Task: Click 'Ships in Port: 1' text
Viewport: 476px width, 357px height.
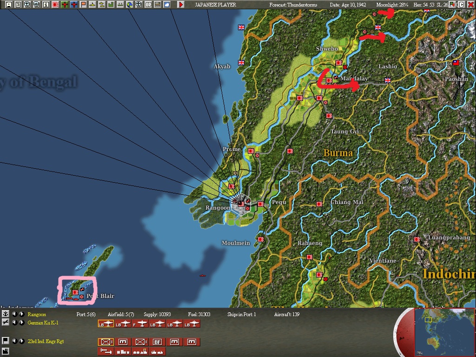Action: [242, 314]
